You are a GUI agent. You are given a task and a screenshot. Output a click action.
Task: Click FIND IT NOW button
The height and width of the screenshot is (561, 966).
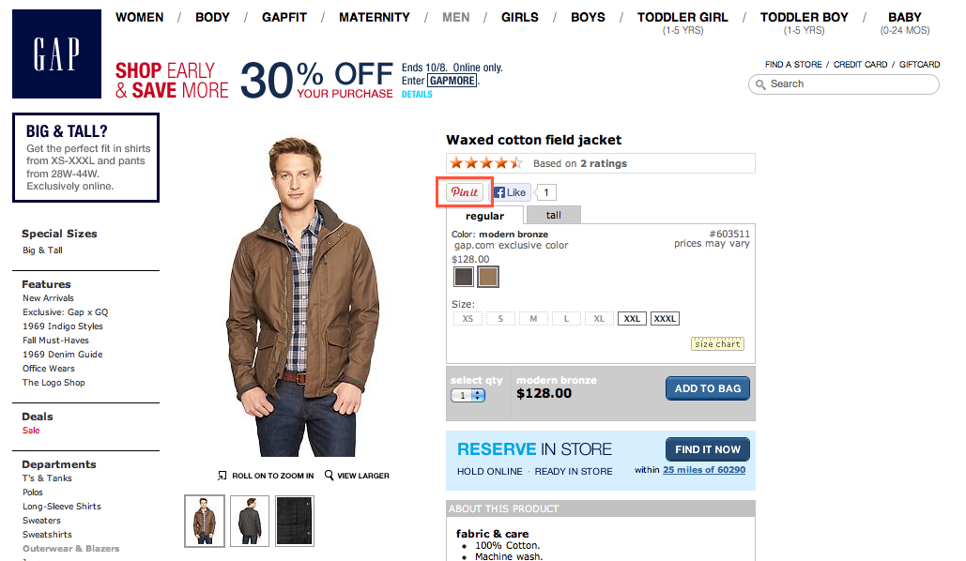tap(707, 449)
